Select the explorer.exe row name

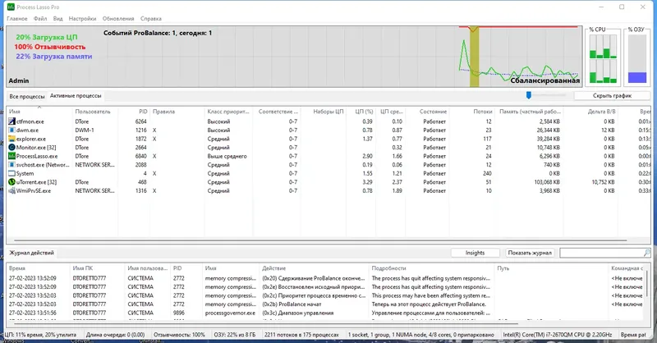31,139
